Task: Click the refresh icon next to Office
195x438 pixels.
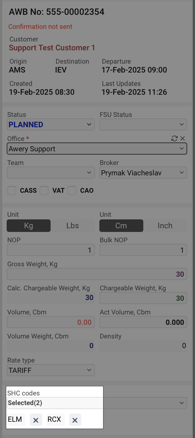Action: [x=174, y=138]
